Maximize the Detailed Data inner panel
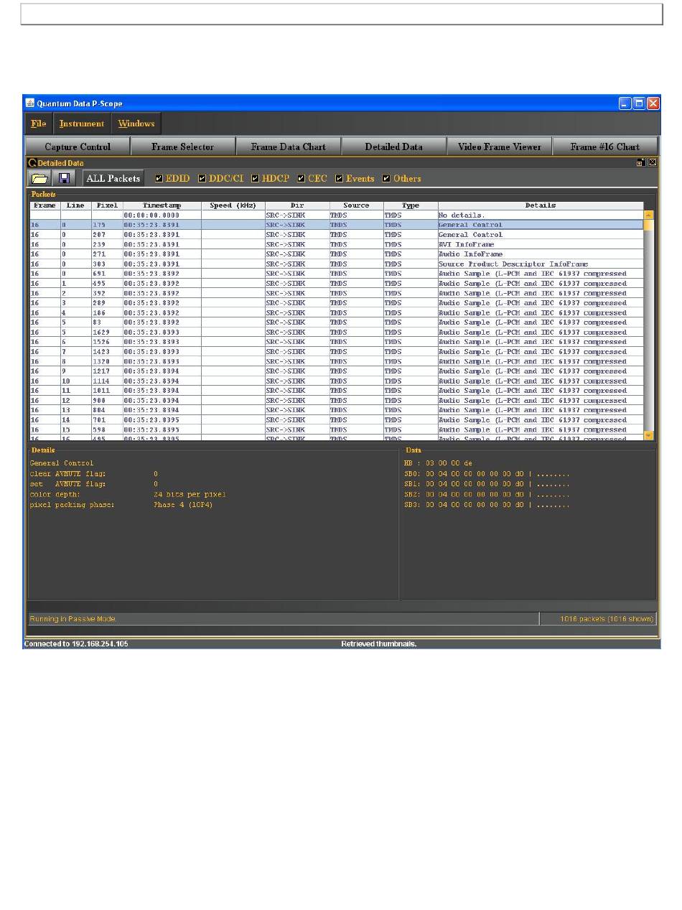 [640, 163]
